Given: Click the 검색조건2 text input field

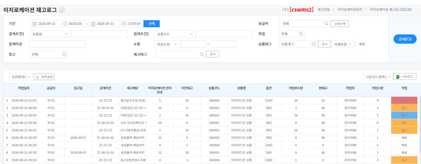Looking at the screenshot, I should [x=224, y=34].
